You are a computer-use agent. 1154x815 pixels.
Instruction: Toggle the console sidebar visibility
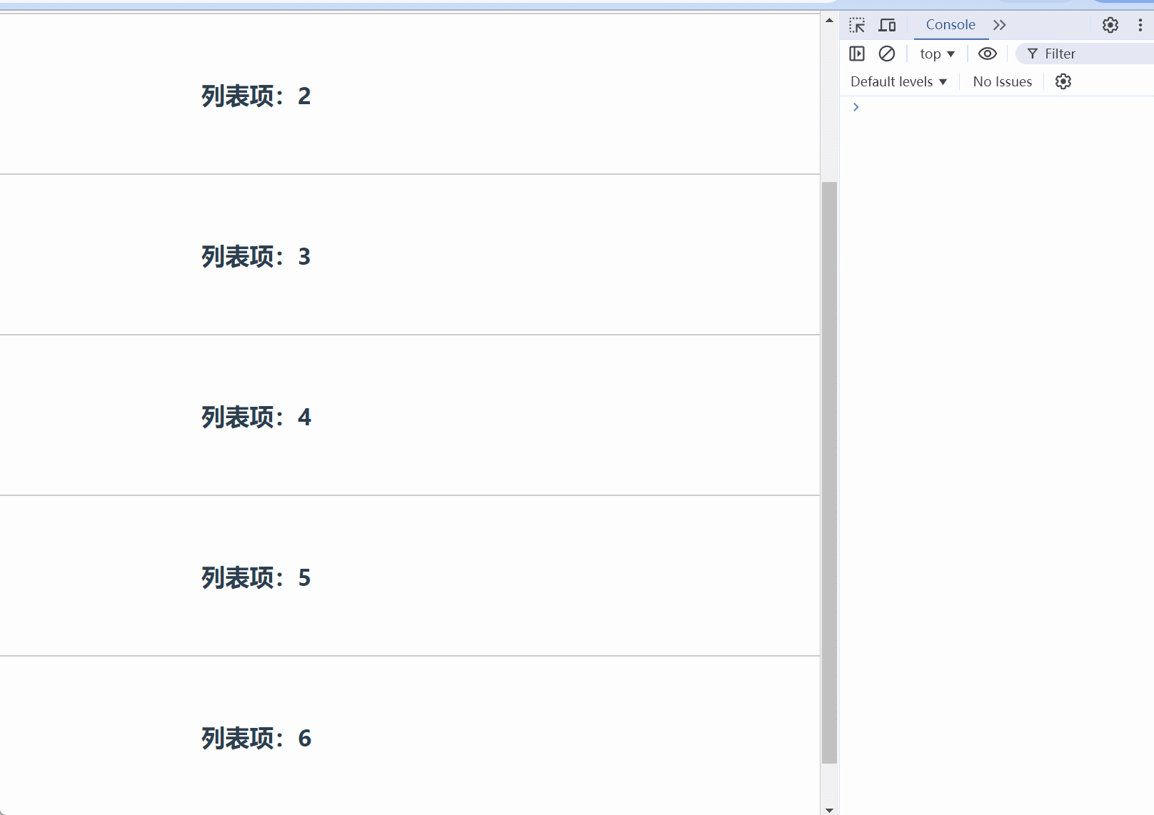coord(857,53)
